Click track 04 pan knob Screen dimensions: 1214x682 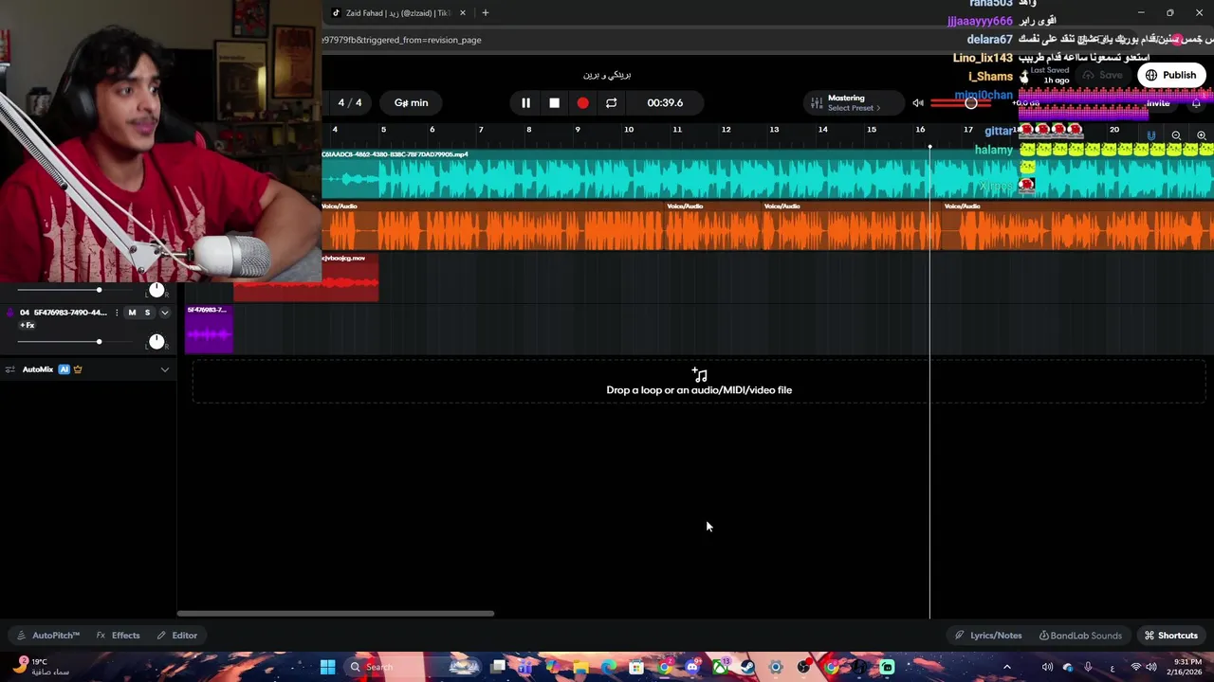click(156, 341)
